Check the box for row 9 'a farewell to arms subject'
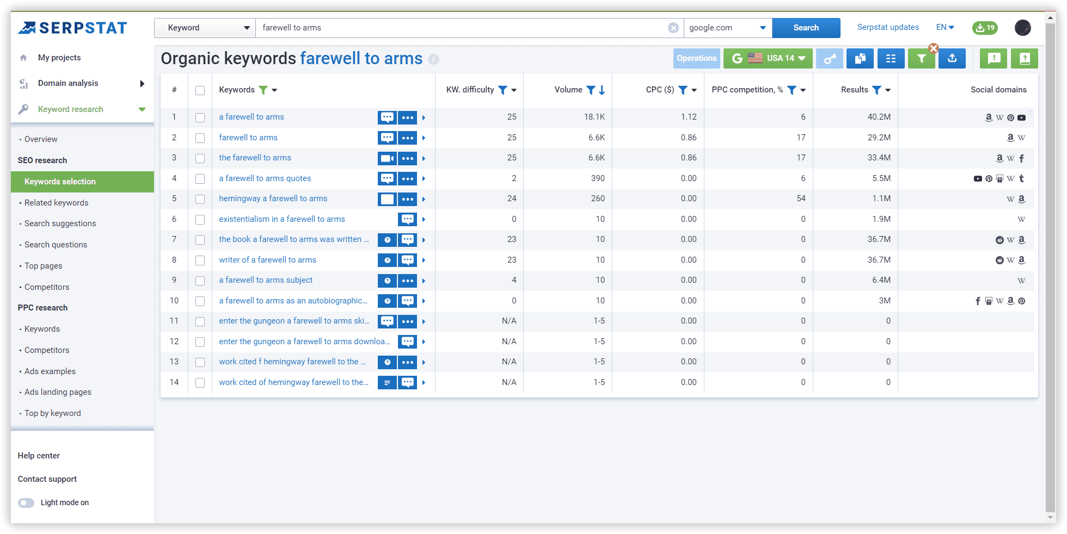1067x534 pixels. tap(200, 281)
